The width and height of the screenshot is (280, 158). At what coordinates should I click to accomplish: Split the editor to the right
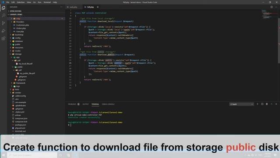pyautogui.click(x=271, y=7)
